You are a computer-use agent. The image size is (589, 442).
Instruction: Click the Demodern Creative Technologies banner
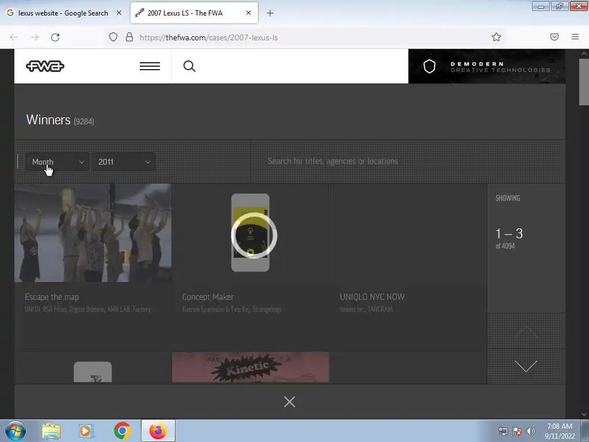coord(487,67)
